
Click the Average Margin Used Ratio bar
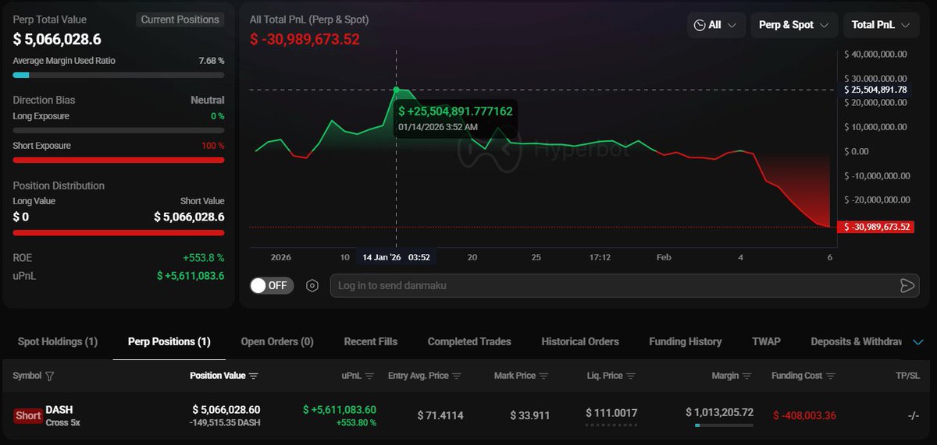[118, 76]
